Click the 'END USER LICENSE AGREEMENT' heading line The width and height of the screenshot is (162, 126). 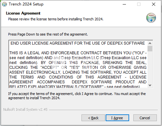pyautogui.click(x=78, y=43)
